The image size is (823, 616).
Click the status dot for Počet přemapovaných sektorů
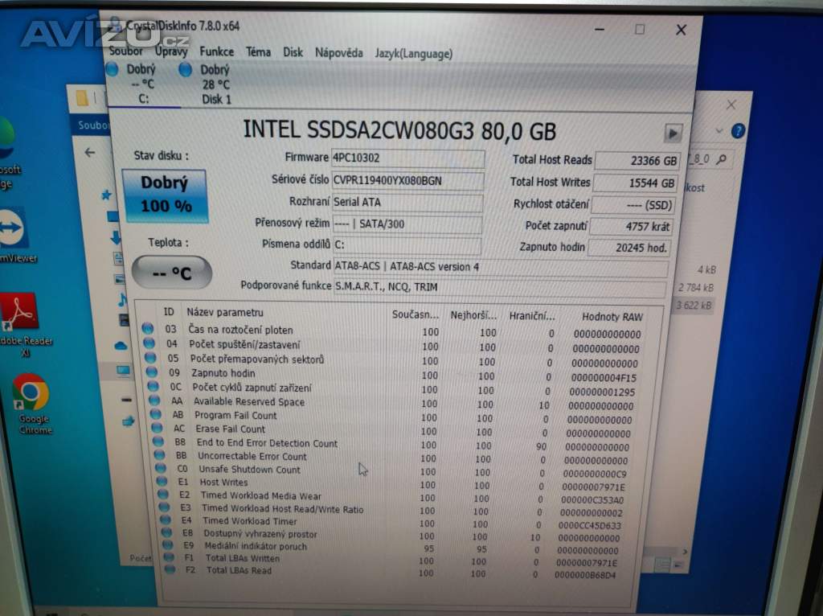(x=150, y=358)
